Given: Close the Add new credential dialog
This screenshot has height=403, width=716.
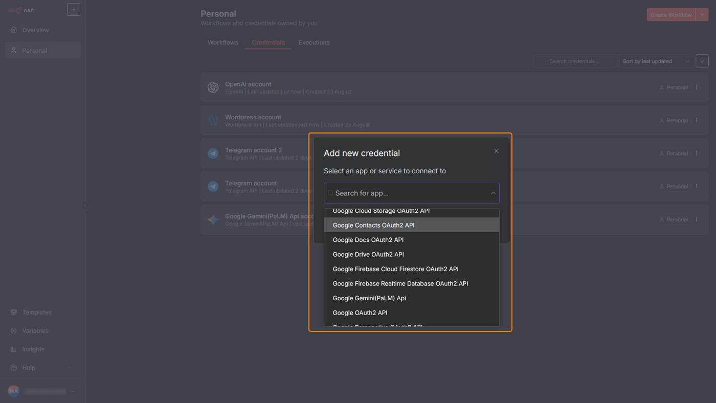Looking at the screenshot, I should click(496, 151).
